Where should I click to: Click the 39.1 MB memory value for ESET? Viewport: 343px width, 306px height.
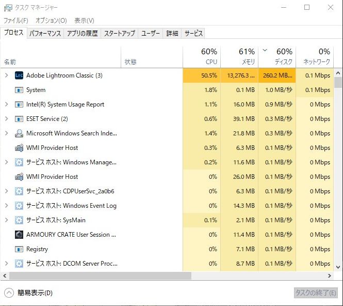tap(244, 119)
